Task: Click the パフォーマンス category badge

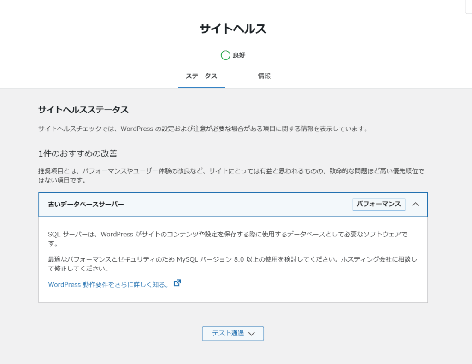Action: (x=378, y=204)
